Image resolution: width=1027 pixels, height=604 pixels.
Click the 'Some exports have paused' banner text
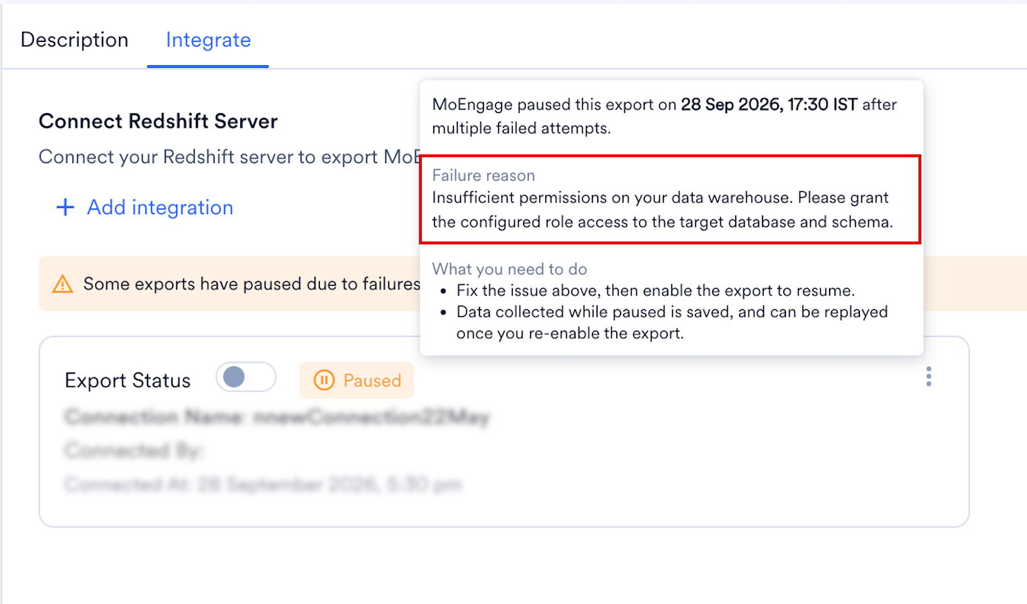pyautogui.click(x=252, y=284)
